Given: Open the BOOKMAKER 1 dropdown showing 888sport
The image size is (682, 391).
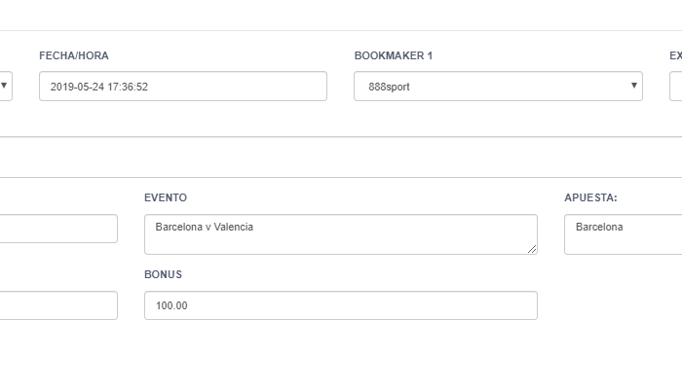Looking at the screenshot, I should (x=498, y=86).
